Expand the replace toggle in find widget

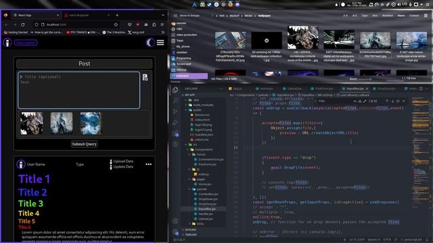click(x=316, y=101)
